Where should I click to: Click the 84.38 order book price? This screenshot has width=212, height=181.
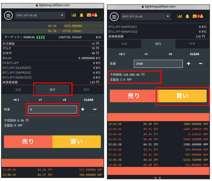point(52,31)
